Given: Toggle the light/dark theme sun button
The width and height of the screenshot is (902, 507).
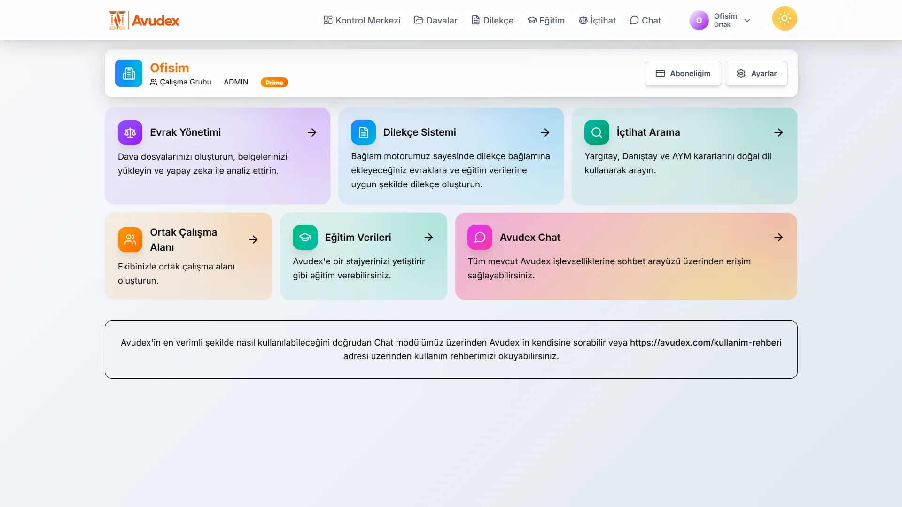Looking at the screenshot, I should [x=784, y=18].
